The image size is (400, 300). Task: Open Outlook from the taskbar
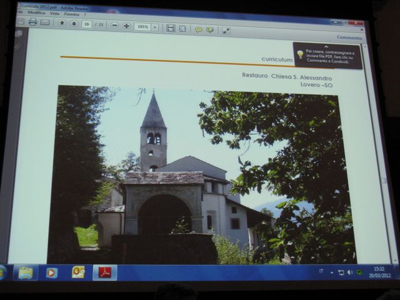(x=78, y=272)
